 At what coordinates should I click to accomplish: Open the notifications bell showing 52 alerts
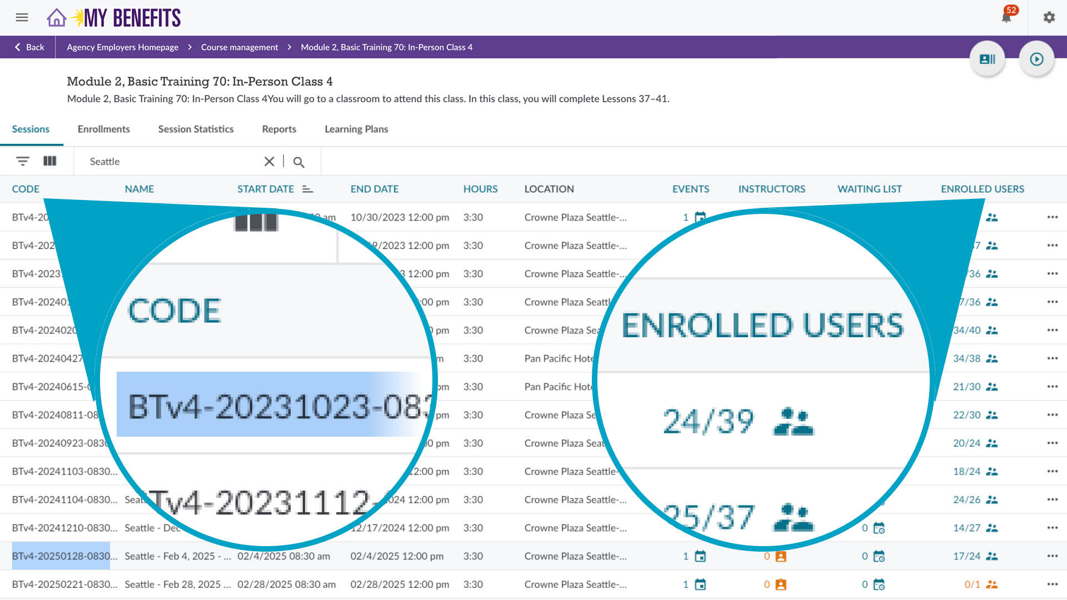click(1006, 17)
